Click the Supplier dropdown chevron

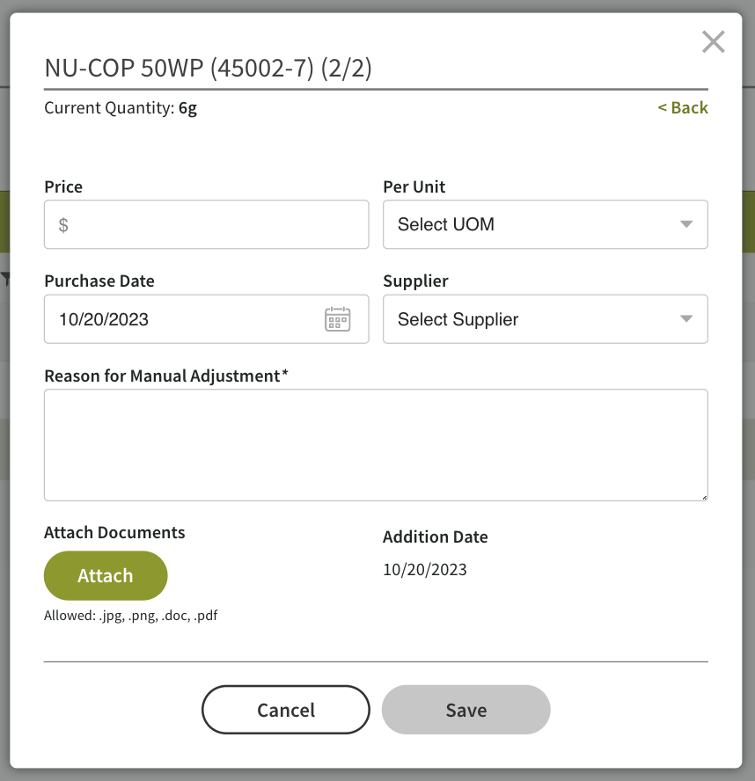coord(685,319)
